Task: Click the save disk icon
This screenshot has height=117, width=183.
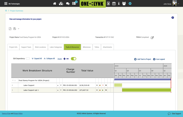Action: pyautogui.click(x=15, y=29)
